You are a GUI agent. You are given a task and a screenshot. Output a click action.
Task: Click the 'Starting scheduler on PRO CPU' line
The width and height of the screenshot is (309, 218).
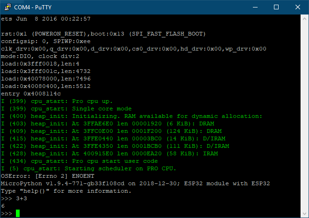88,169
